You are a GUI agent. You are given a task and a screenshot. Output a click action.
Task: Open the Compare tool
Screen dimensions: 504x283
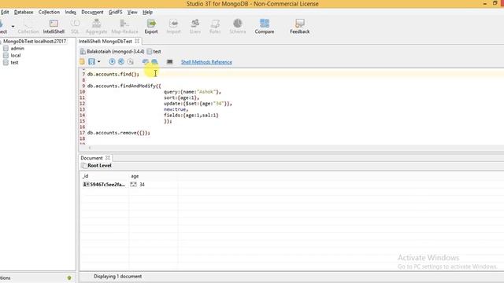265,27
